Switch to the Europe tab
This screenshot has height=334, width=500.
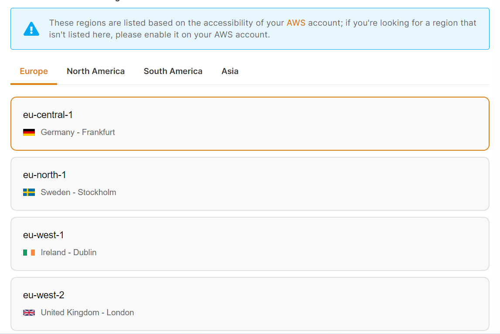34,71
